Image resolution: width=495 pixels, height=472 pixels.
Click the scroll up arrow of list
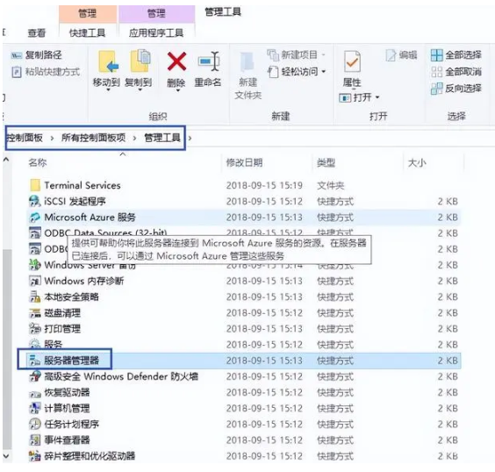click(x=6, y=160)
